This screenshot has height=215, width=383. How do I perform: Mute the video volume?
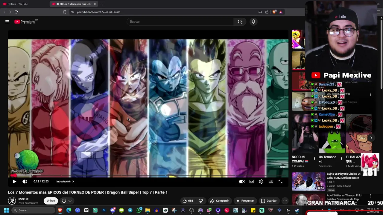click(x=25, y=182)
